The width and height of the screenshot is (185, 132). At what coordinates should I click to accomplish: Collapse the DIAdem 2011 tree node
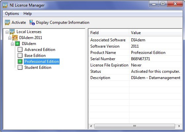(10, 38)
